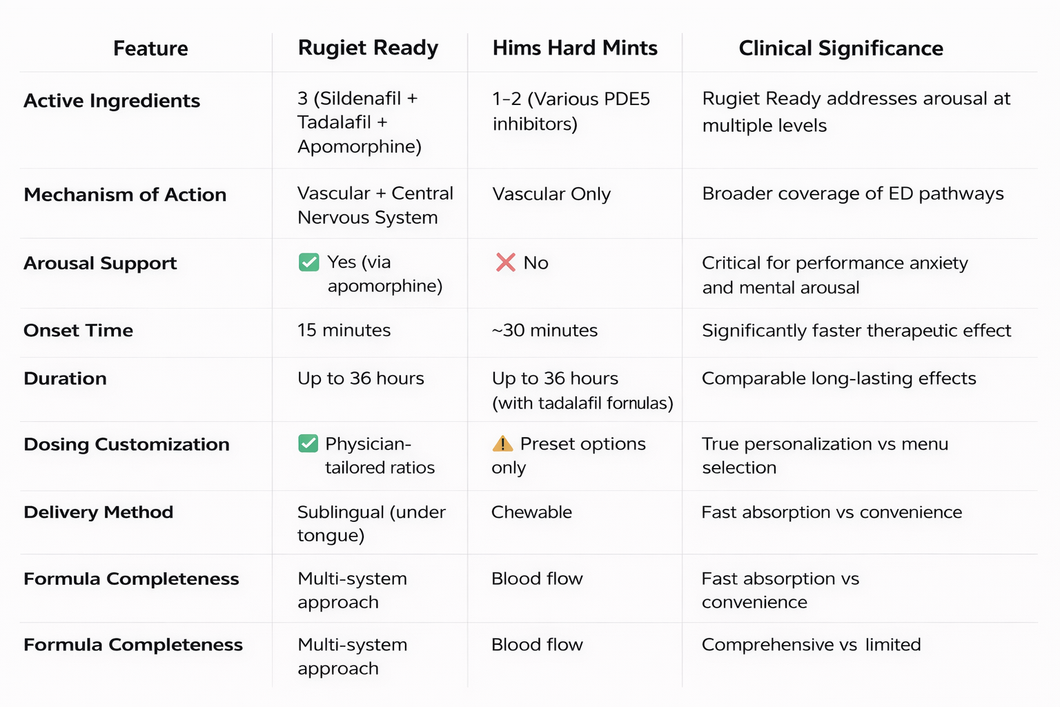Select the "Feature" column header

click(150, 48)
